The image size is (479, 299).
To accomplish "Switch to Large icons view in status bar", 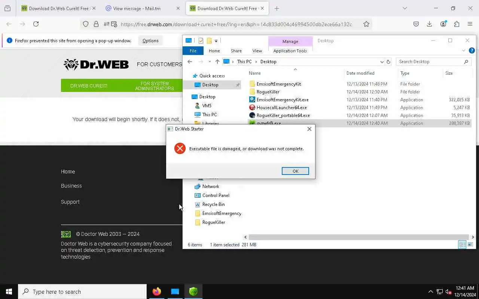I will (x=470, y=244).
